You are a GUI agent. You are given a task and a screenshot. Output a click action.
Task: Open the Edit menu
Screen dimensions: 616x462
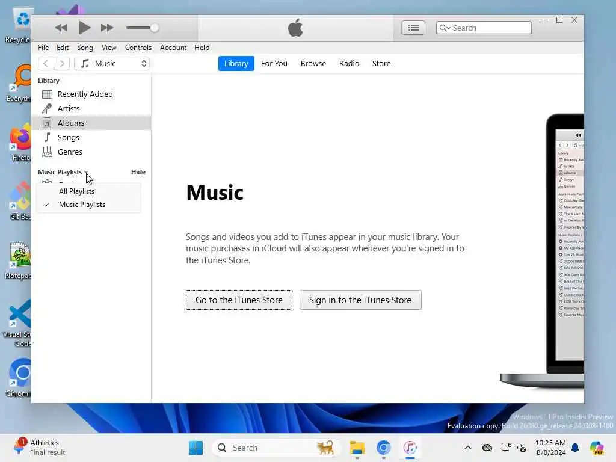[x=63, y=48]
